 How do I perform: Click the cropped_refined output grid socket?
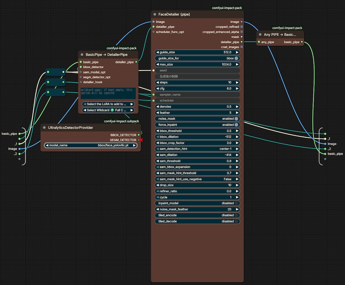click(242, 27)
